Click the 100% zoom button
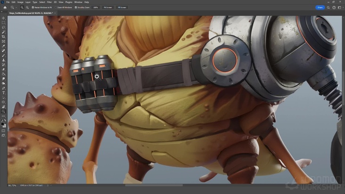Viewport: 345px width, 194px height. coord(96,8)
